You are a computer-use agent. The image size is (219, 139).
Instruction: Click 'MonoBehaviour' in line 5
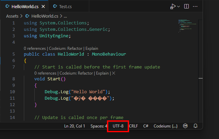(x=109, y=54)
